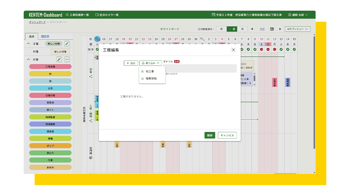The height and width of the screenshot is (196, 350).
Task: Click the green work icon for the 8th
Action: 248,49
